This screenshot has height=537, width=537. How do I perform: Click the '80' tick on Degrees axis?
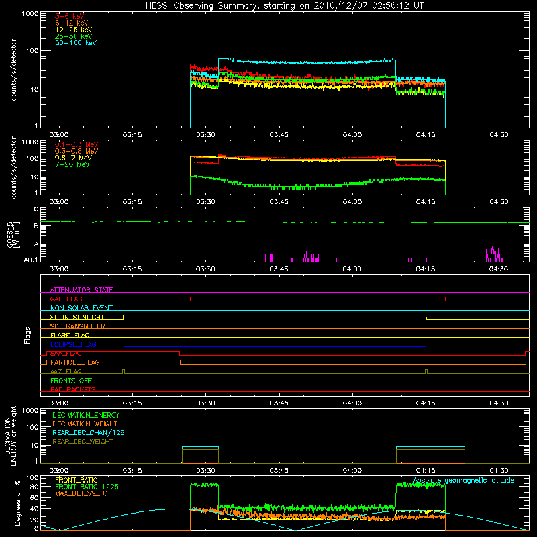point(34,487)
